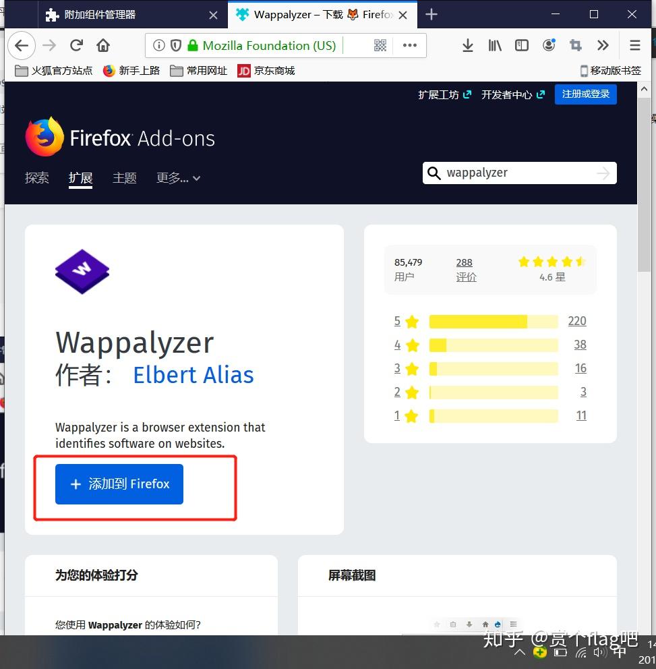Filter reviews by 5 stars
Viewport: 656px width, 669px height.
(x=406, y=321)
